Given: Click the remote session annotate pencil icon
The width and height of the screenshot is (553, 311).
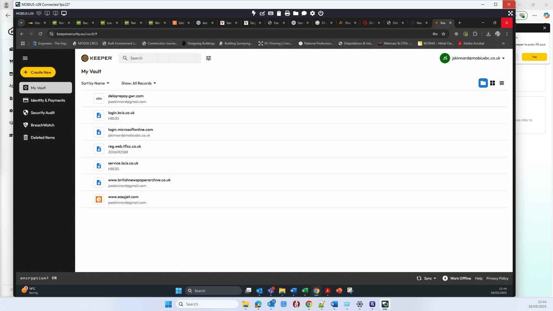Looking at the screenshot, I should point(262,13).
